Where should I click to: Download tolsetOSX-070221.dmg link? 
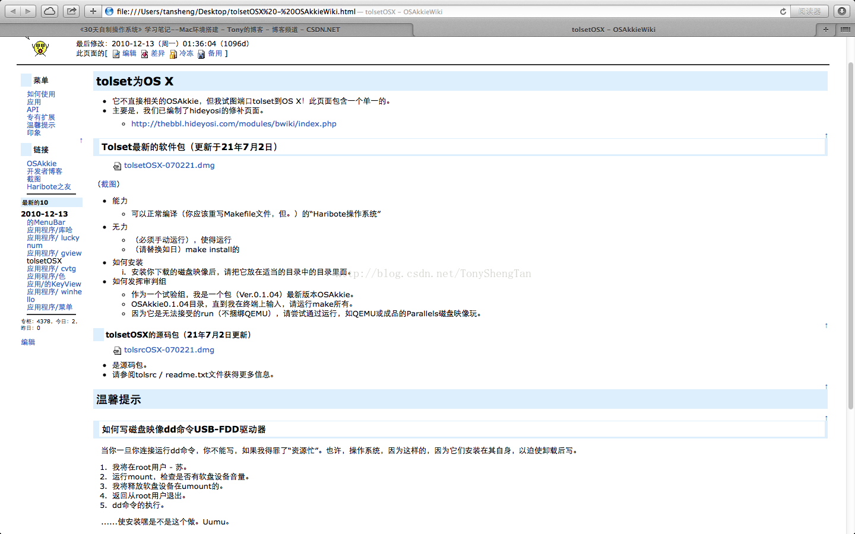169,166
